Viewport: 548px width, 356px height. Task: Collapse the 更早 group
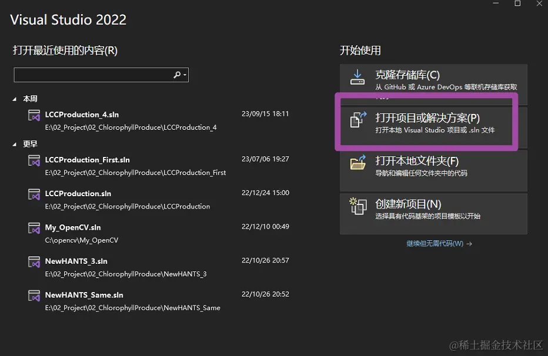[x=14, y=144]
